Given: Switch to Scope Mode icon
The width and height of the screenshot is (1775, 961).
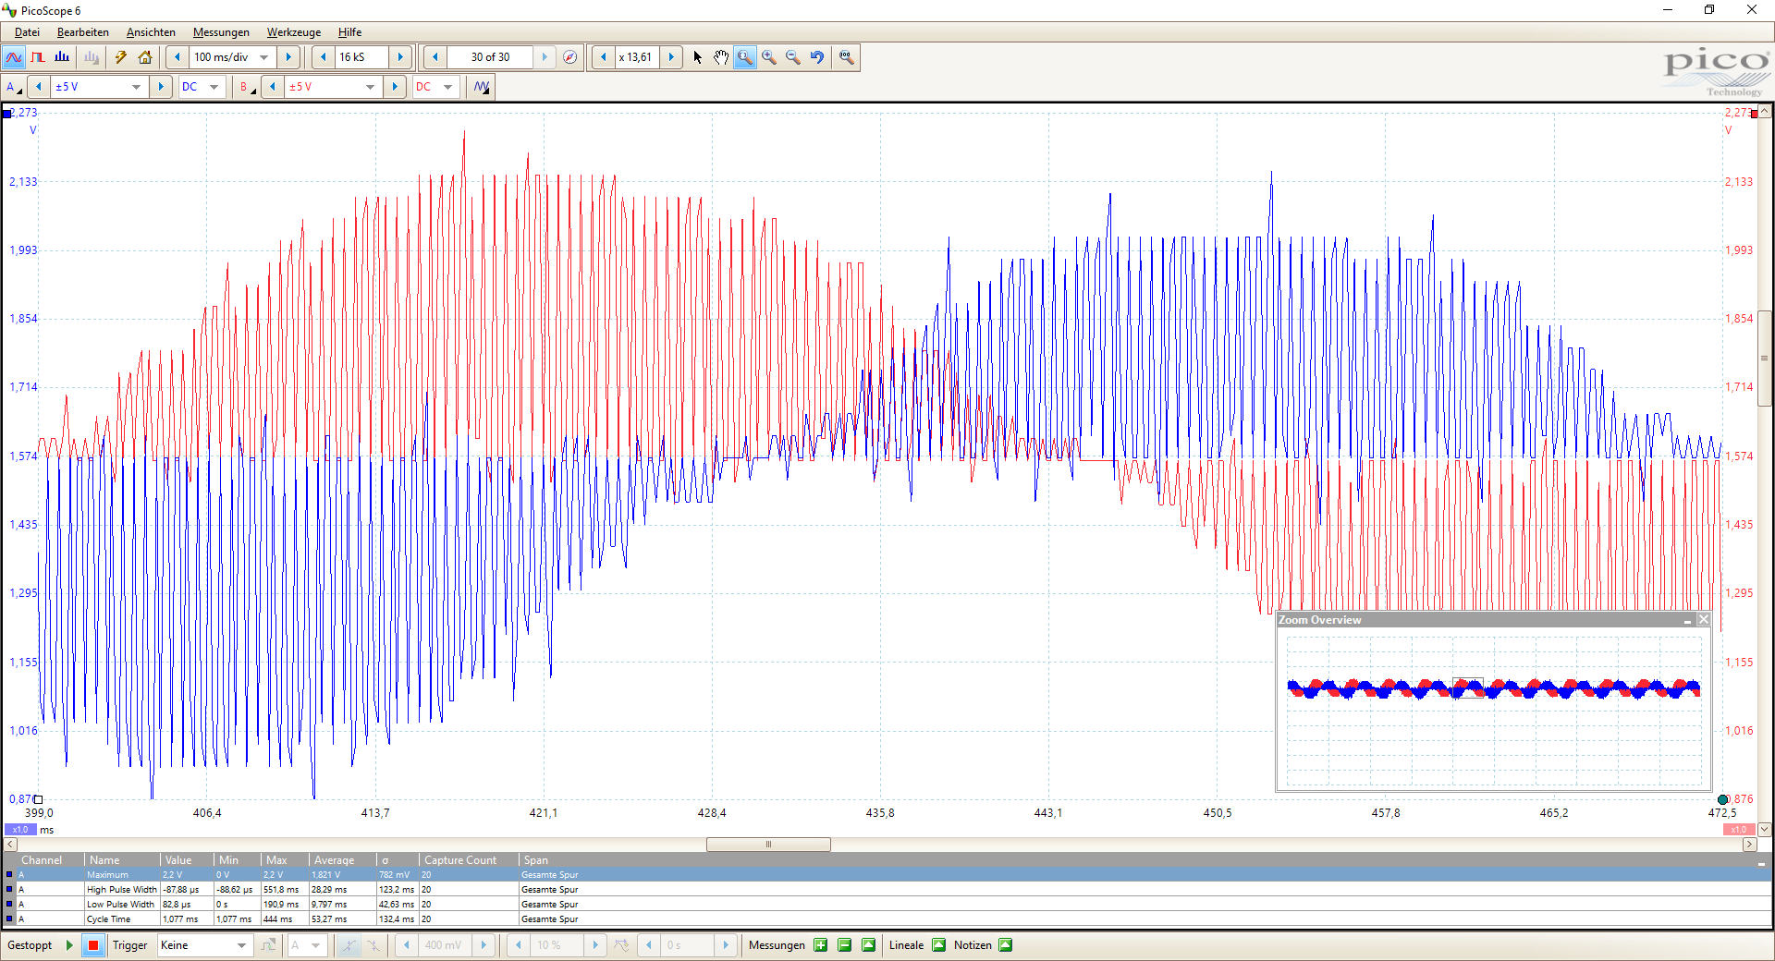Looking at the screenshot, I should (x=14, y=57).
